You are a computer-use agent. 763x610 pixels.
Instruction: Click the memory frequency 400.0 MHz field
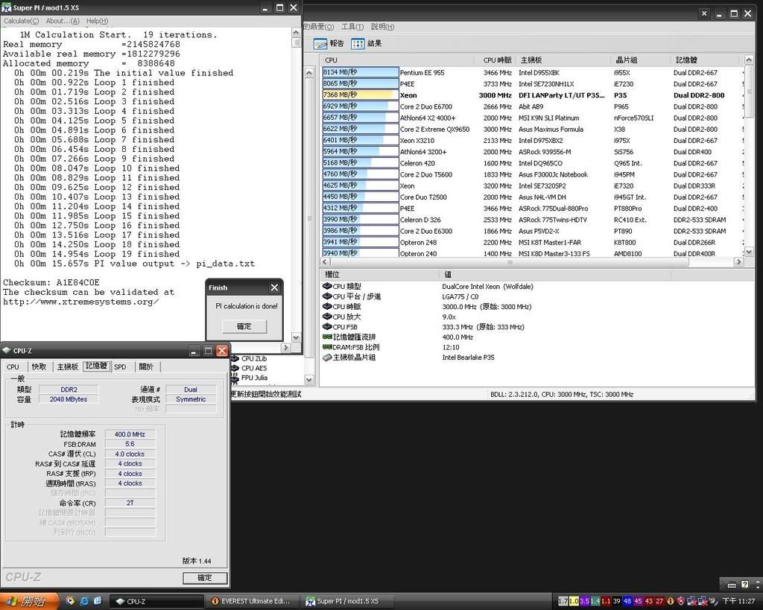tap(130, 434)
